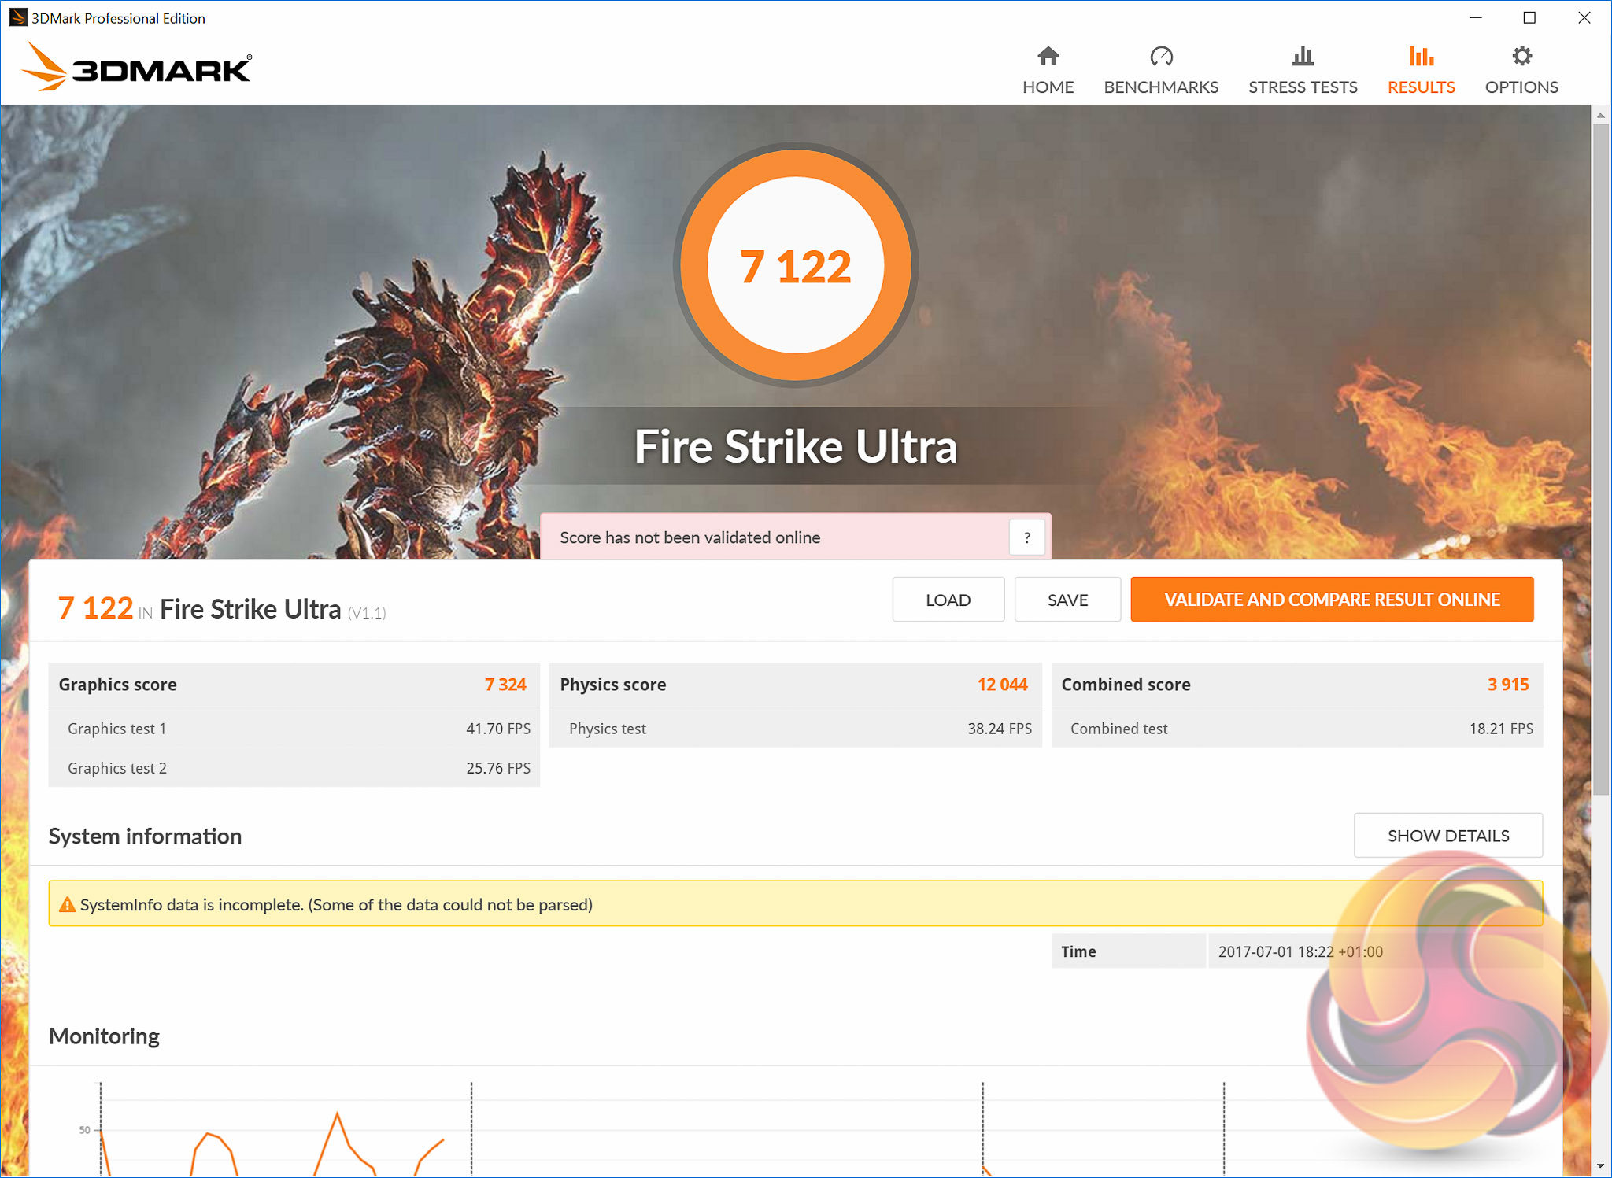The width and height of the screenshot is (1612, 1178).
Task: Switch to the BENCHMARKS tab label
Action: (x=1161, y=87)
